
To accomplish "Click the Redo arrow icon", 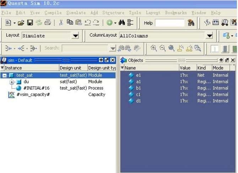I will pyautogui.click(x=96, y=23).
